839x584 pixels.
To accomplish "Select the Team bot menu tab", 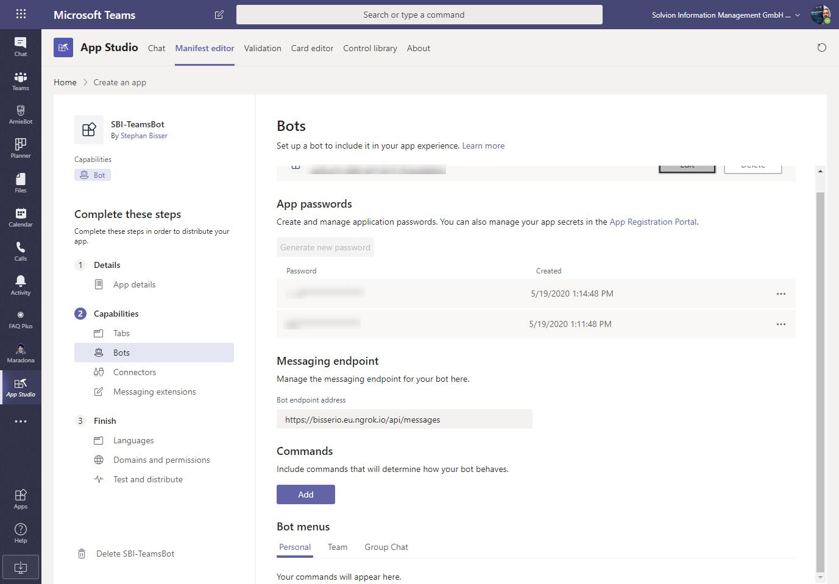I will (338, 547).
